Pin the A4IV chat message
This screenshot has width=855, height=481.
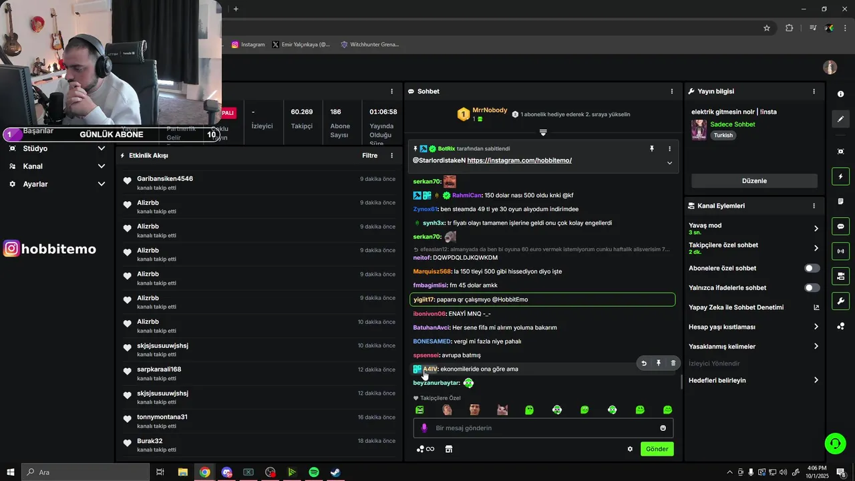pos(659,363)
